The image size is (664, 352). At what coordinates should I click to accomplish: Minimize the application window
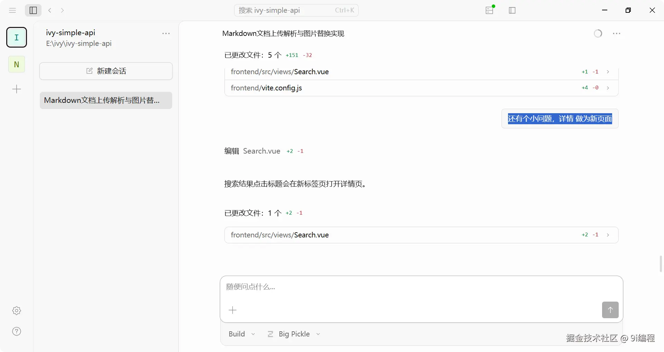tap(605, 10)
